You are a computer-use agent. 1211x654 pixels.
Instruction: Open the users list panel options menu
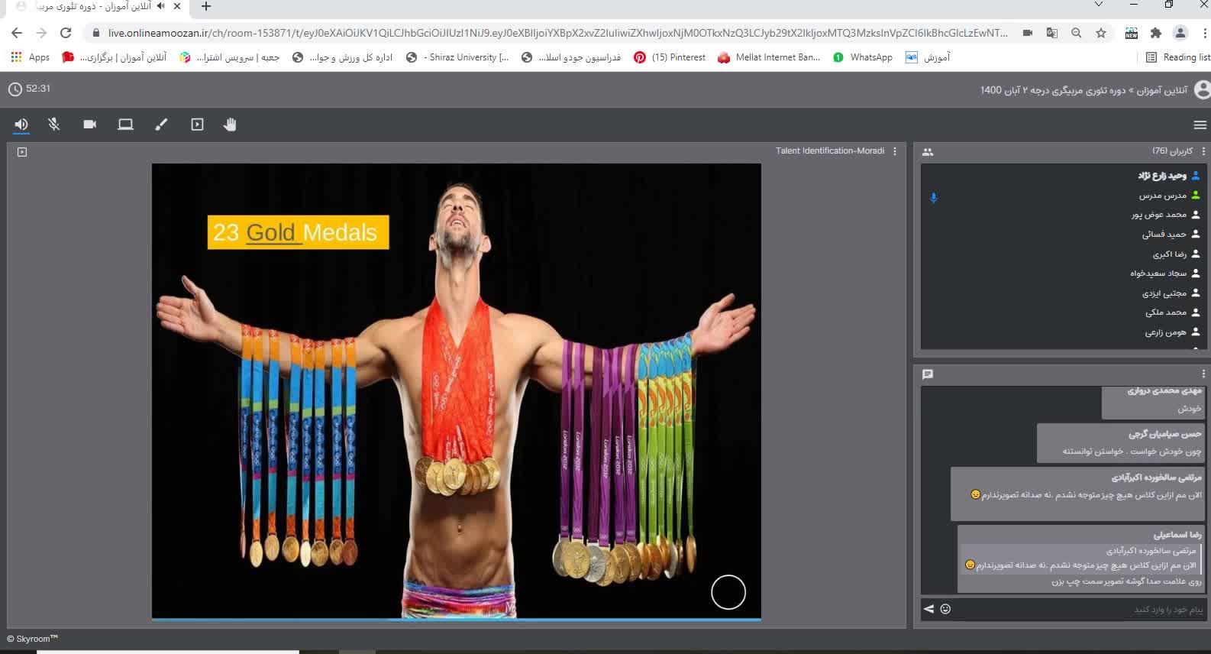(1203, 151)
